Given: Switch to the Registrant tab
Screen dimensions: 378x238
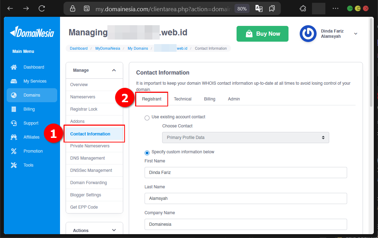Looking at the screenshot, I should (152, 99).
